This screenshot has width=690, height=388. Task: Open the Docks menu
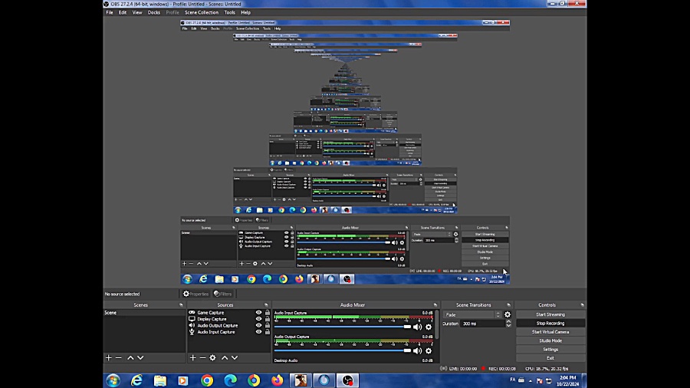(154, 12)
